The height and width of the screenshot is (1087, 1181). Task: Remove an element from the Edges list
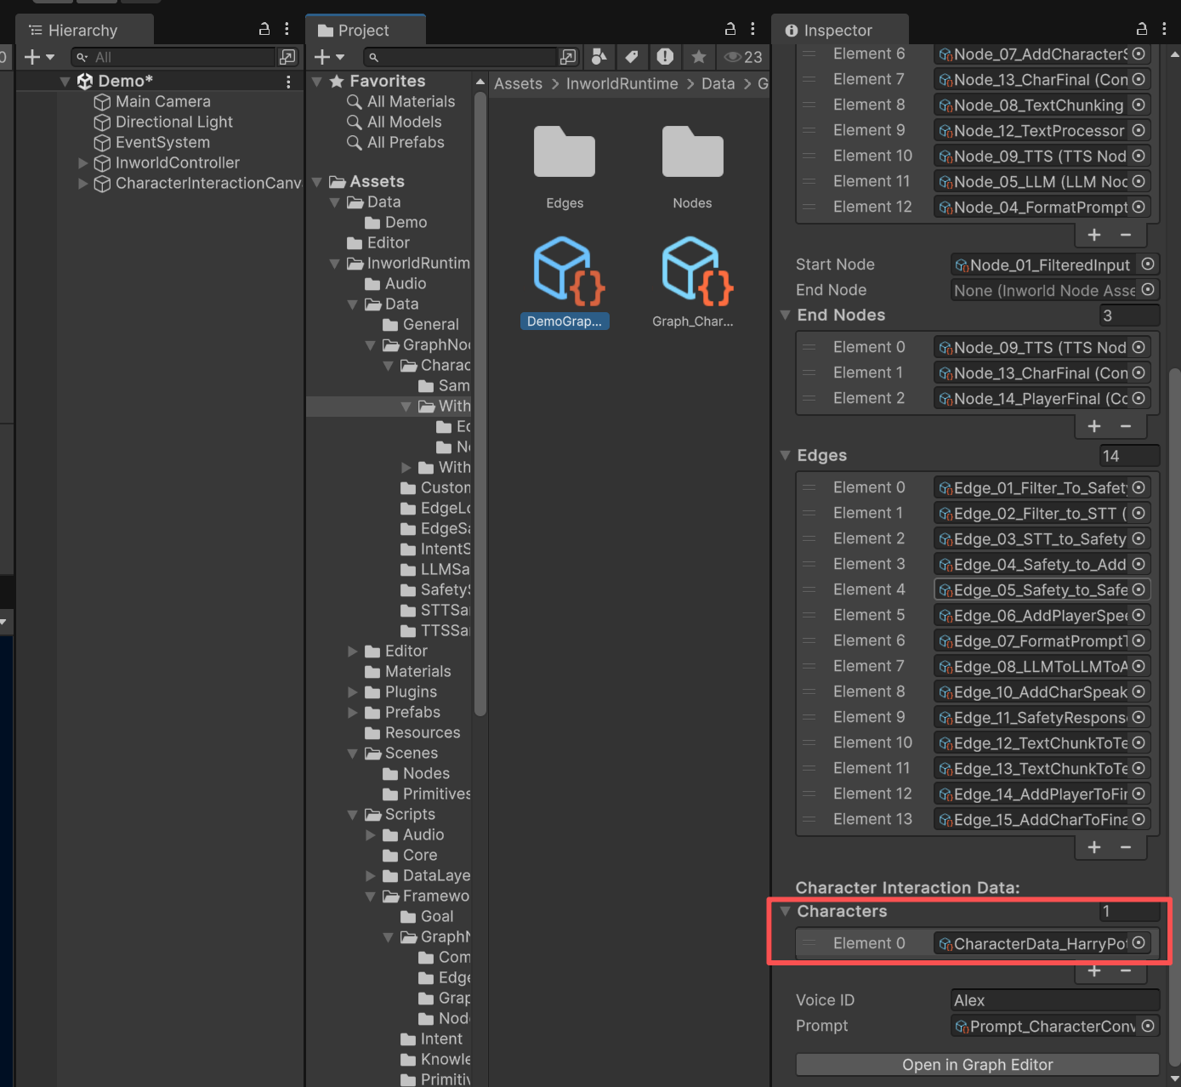(x=1126, y=847)
